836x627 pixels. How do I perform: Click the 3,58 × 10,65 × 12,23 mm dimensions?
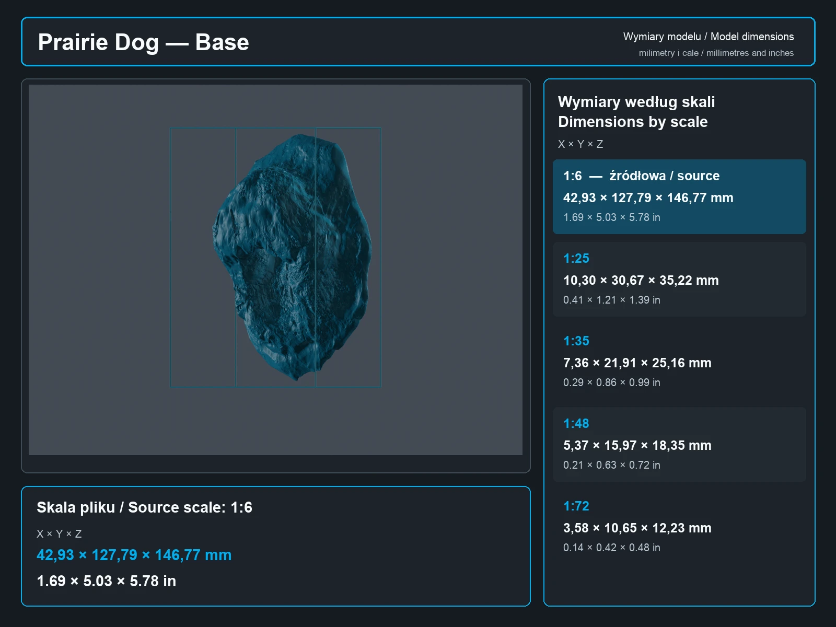coord(637,528)
